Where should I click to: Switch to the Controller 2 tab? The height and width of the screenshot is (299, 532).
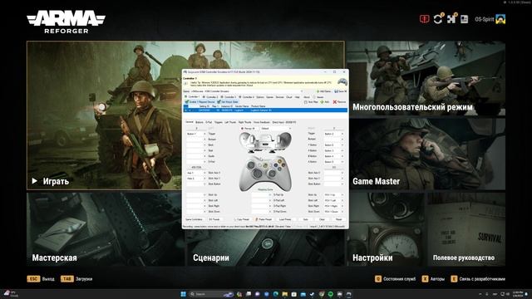point(210,97)
